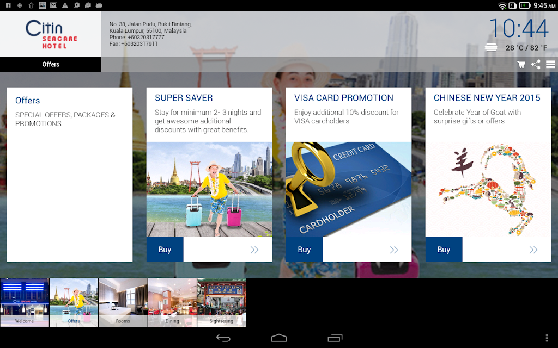Tap the 'Stay for minimum 2- 3 nights' description

(208, 121)
